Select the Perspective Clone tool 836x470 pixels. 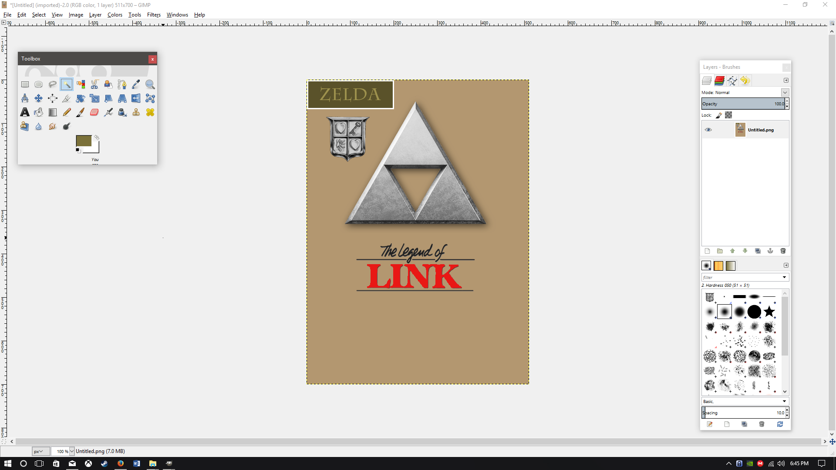25,126
